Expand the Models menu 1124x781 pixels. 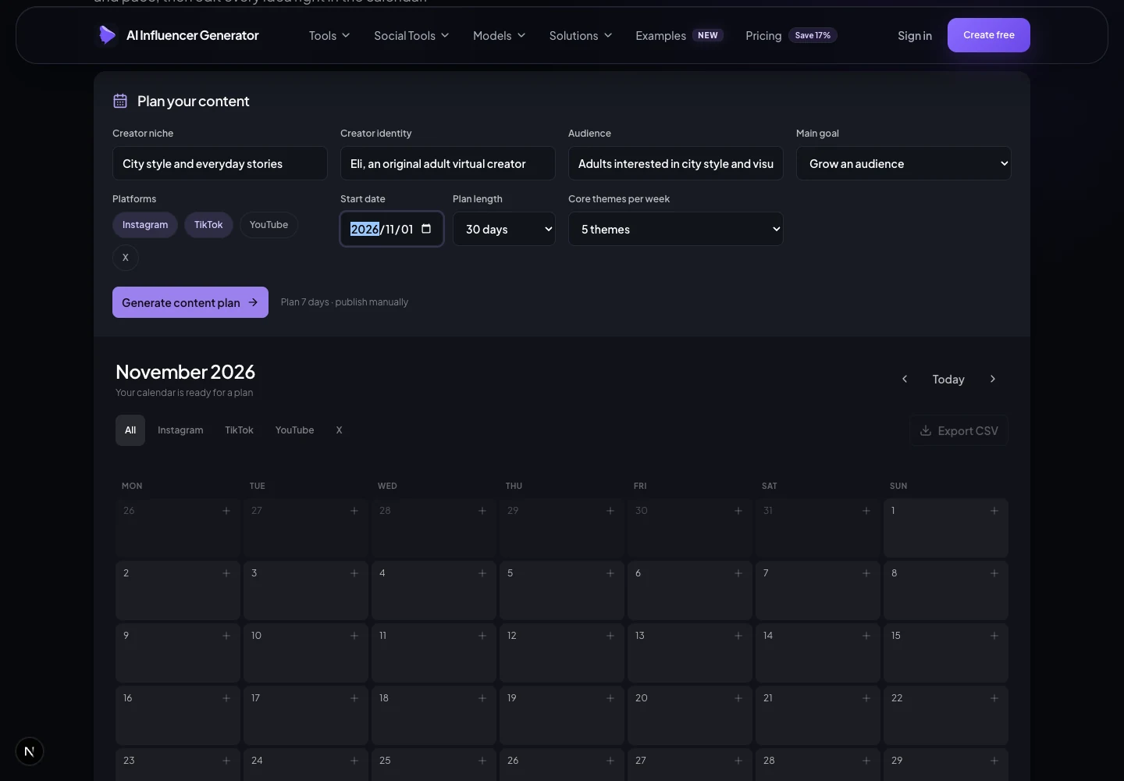pos(500,35)
